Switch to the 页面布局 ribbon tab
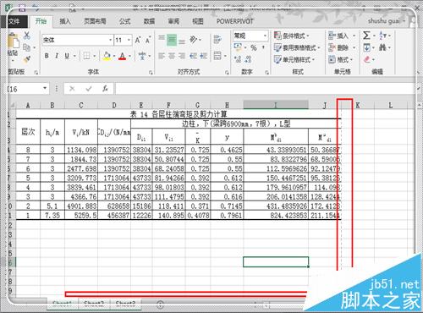Screen dimensions: 423x313 click(x=95, y=21)
